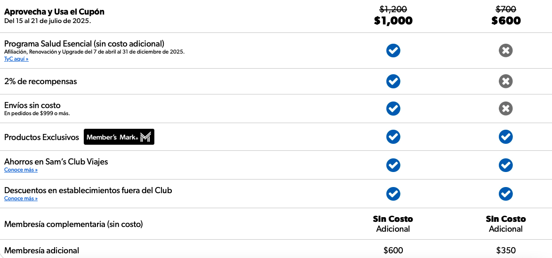Click first-column checkmark for Productos Exclusivos
552x258 pixels.
pos(393,137)
